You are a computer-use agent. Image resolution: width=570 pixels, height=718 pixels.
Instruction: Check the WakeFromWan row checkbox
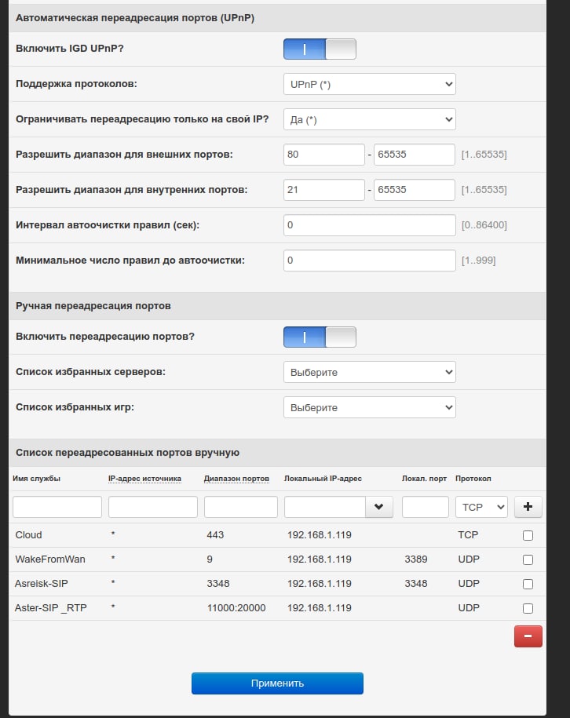coord(528,559)
